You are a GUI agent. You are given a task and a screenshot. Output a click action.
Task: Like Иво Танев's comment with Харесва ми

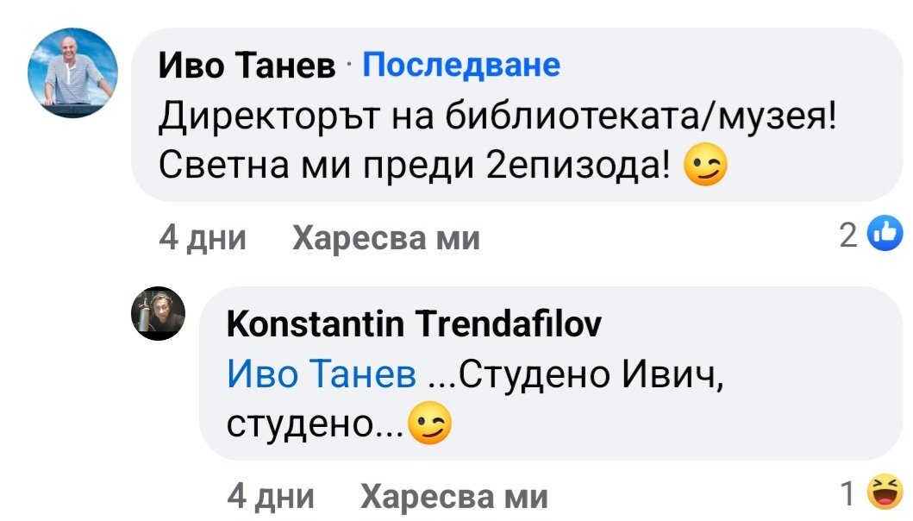[x=386, y=236]
